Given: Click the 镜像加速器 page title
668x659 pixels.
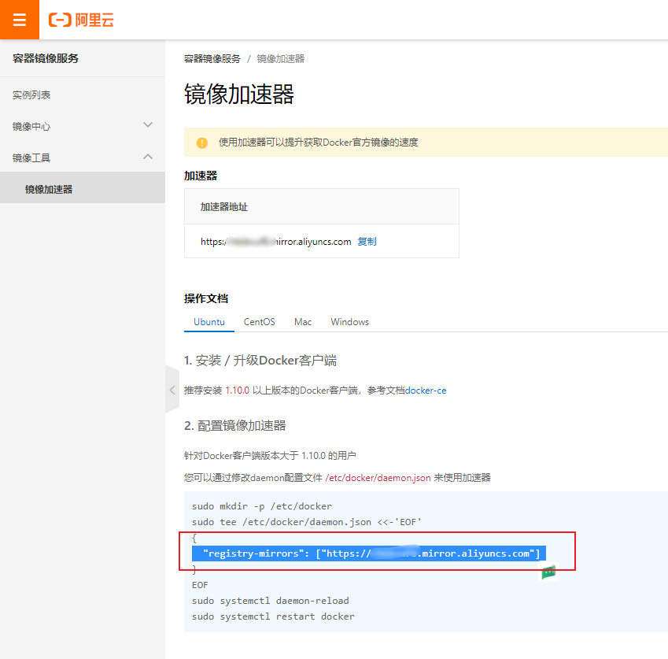Looking at the screenshot, I should coord(239,94).
